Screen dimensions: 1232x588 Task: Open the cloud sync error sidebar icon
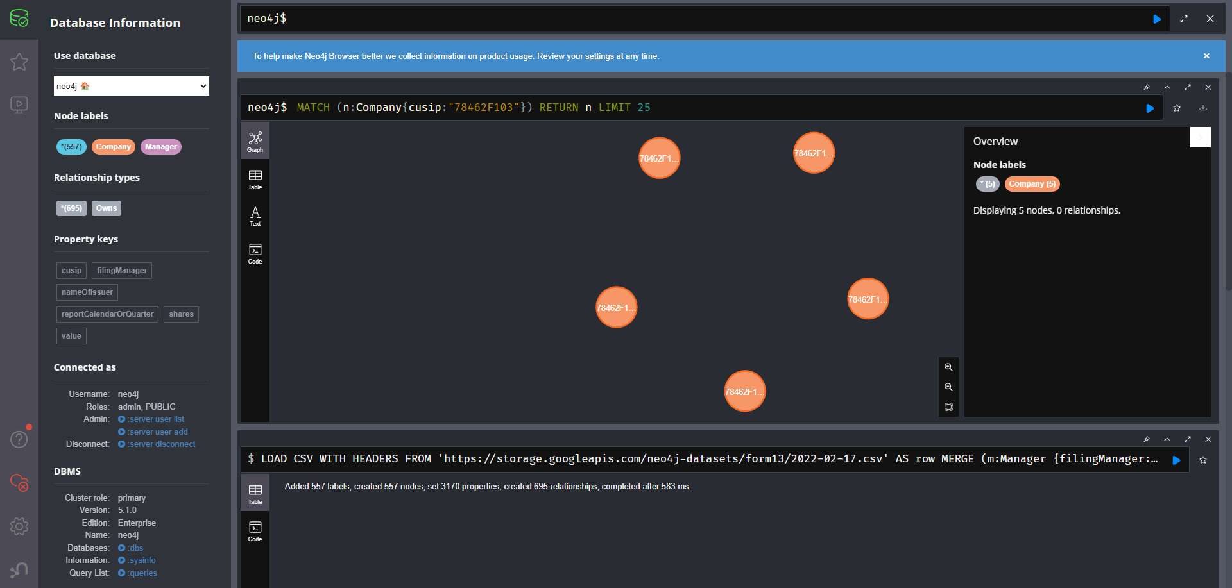tap(19, 483)
